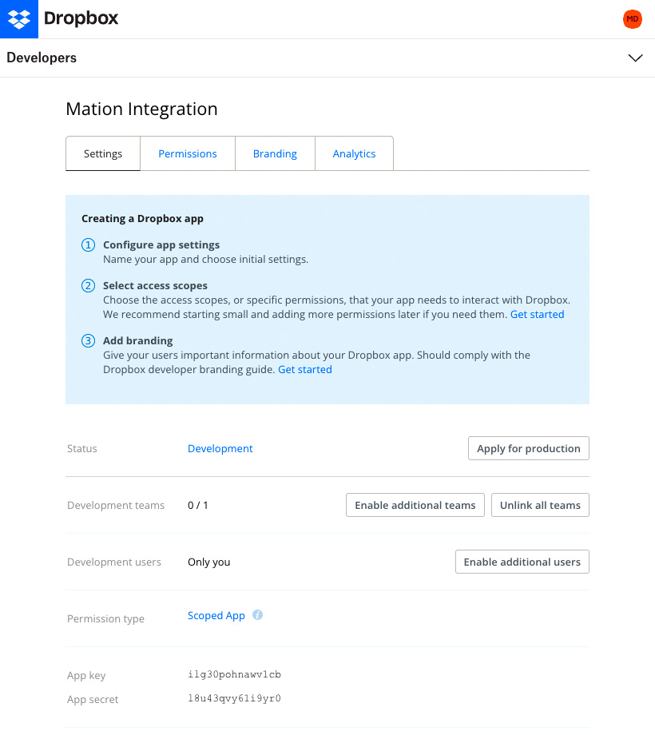
Task: Click Enable additional users button
Action: pos(522,562)
